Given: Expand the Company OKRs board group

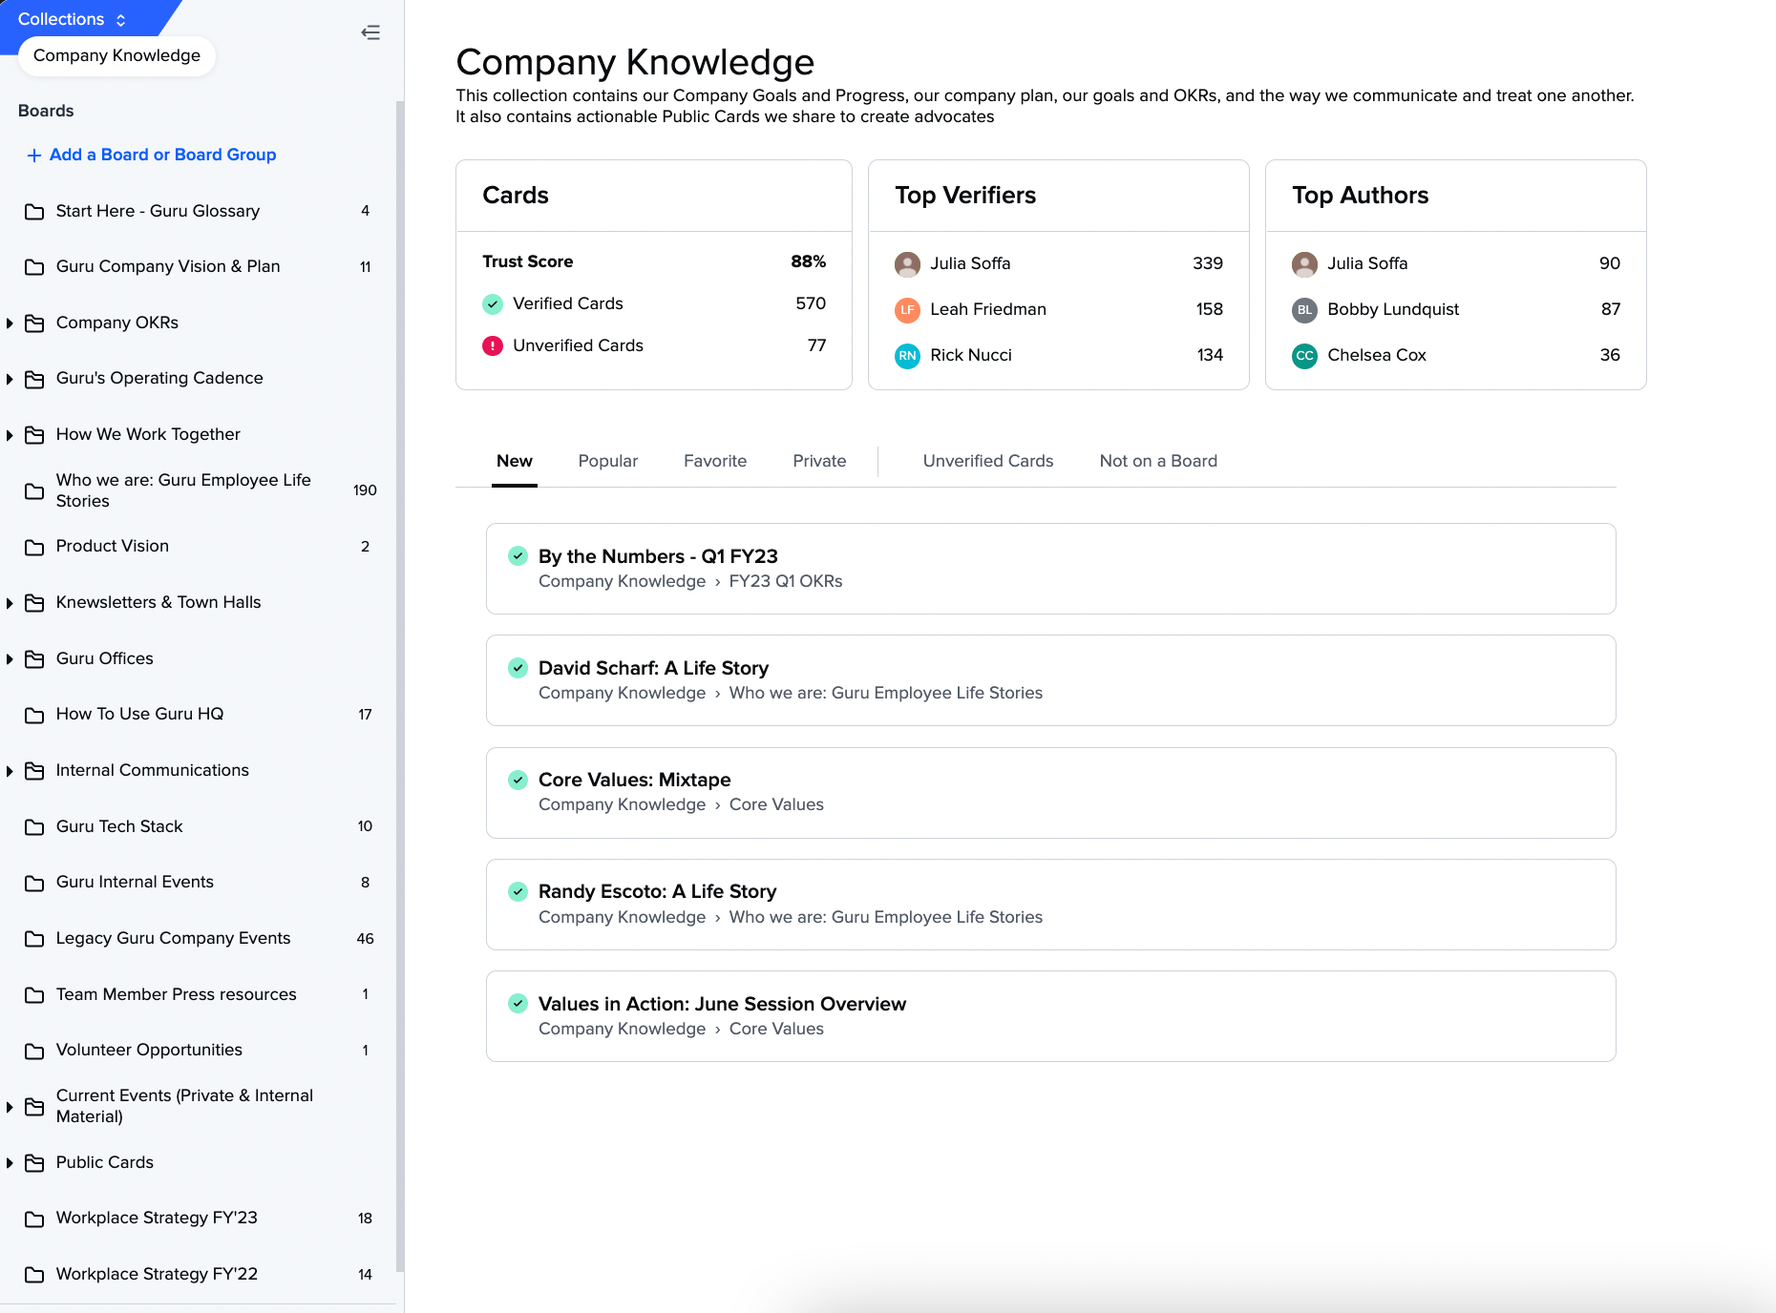Looking at the screenshot, I should coord(10,323).
